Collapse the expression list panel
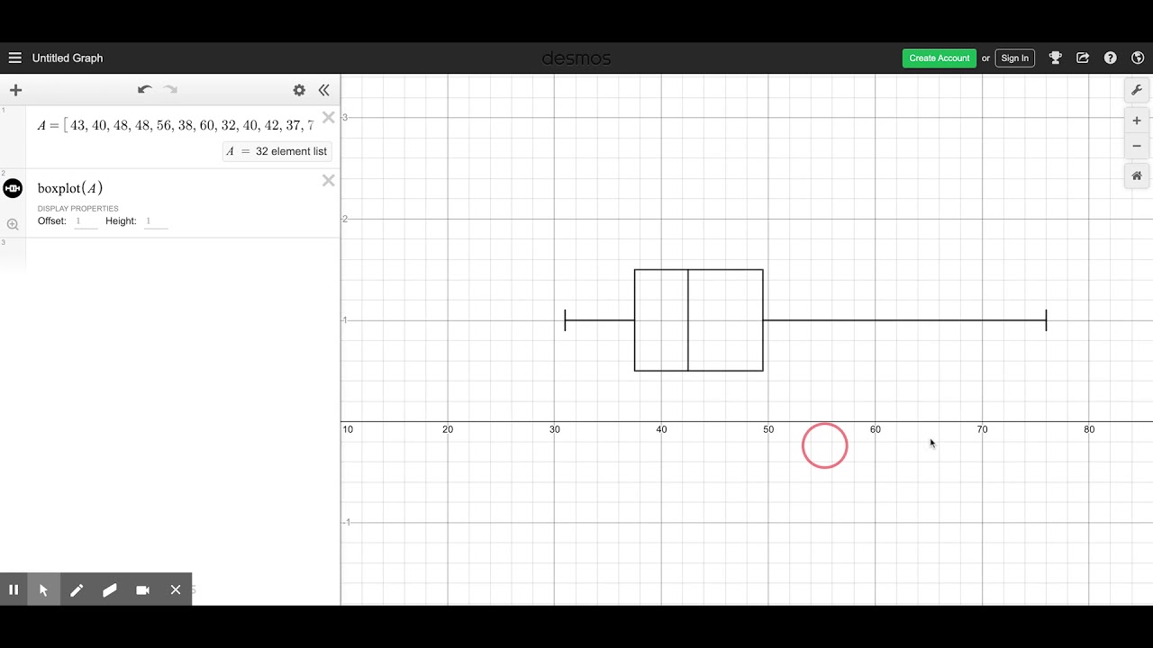This screenshot has height=648, width=1153. [324, 90]
